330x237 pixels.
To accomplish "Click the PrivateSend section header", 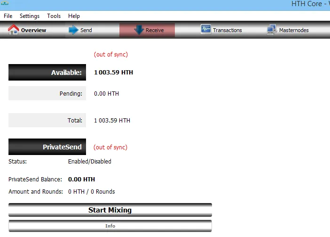I will click(x=47, y=147).
